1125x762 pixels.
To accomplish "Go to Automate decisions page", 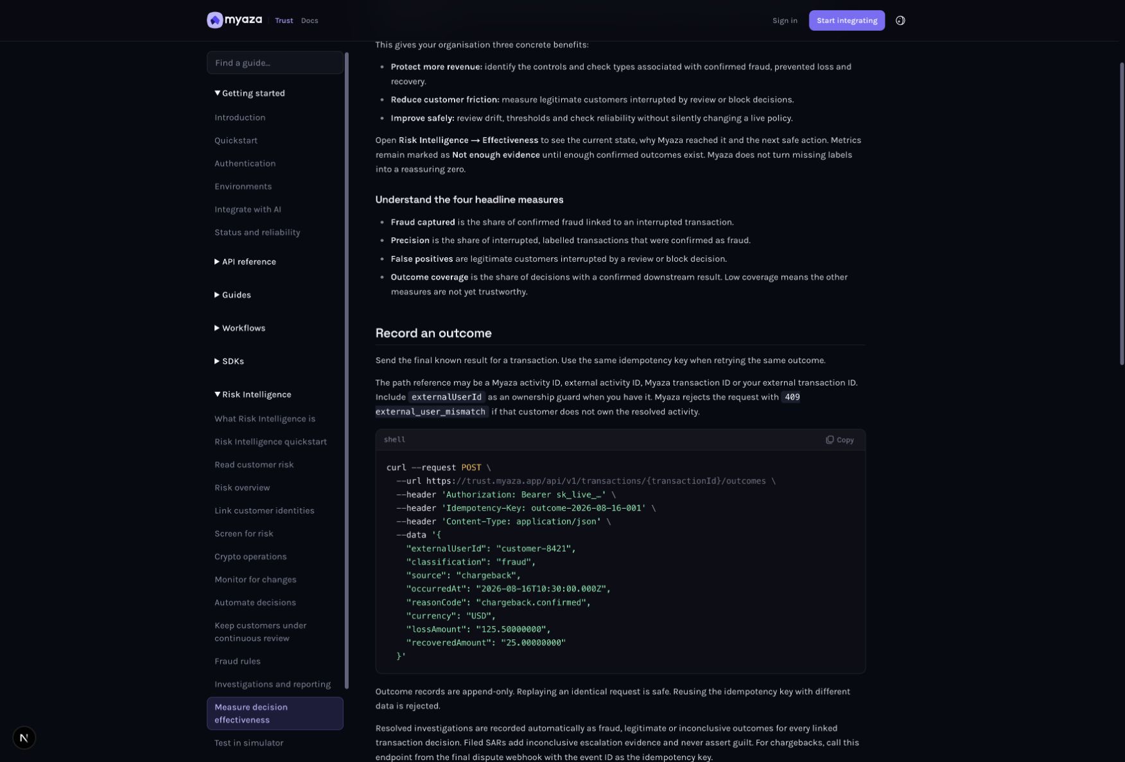I will coord(255,603).
